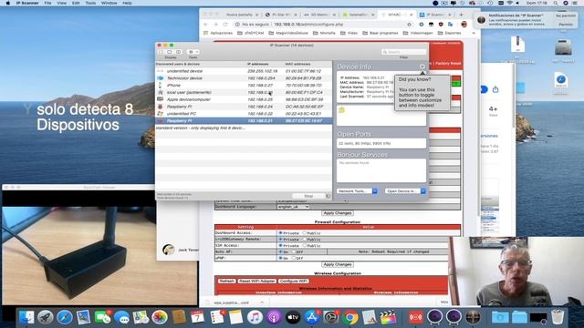Open Messages in the Dock
The height and width of the screenshot is (328, 584).
pos(121,317)
